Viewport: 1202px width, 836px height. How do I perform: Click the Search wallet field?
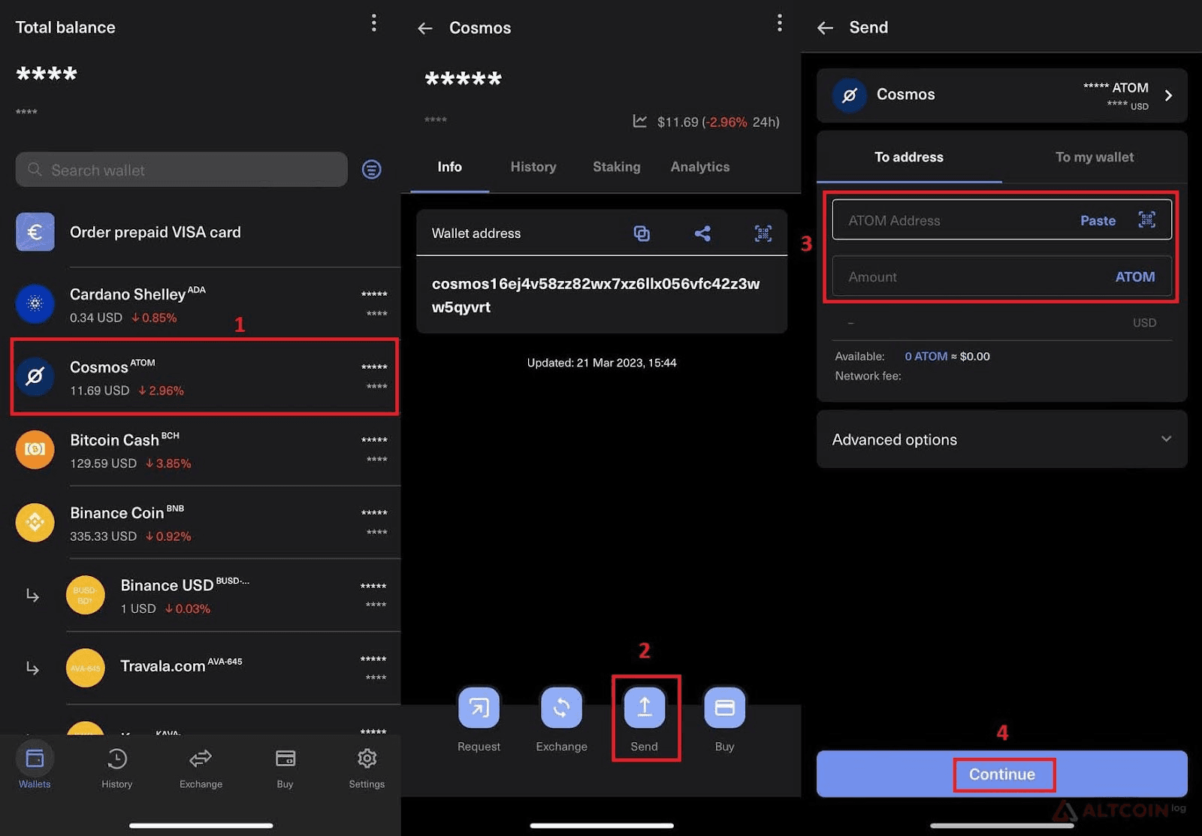click(x=182, y=170)
